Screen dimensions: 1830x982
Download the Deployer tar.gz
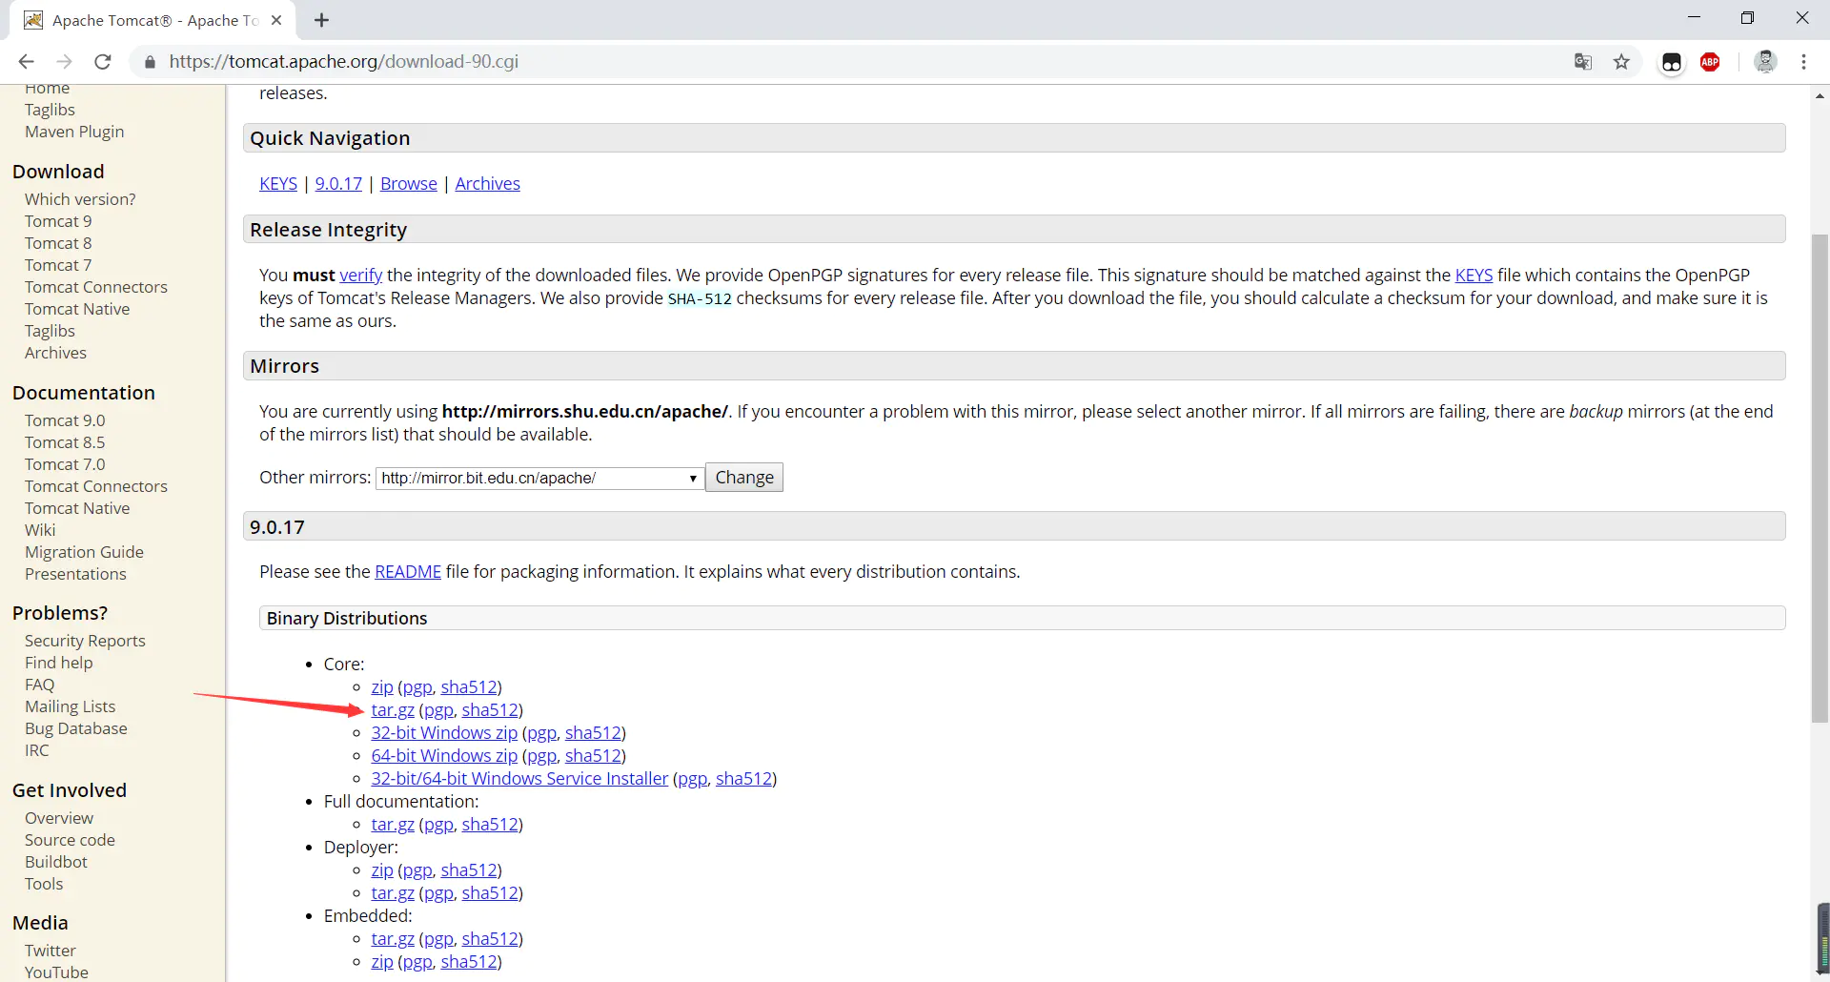click(393, 893)
